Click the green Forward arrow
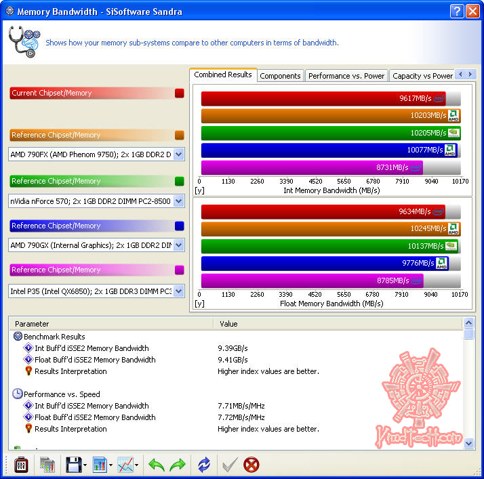The image size is (484, 479). pyautogui.click(x=178, y=465)
